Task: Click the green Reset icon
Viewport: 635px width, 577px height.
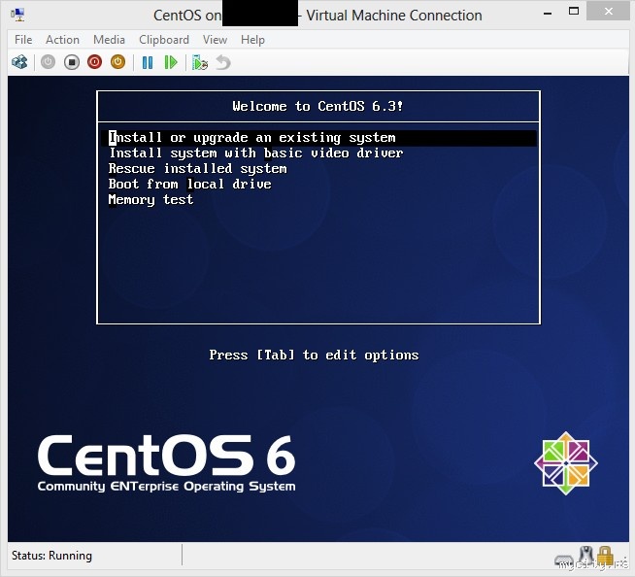Action: pos(171,62)
